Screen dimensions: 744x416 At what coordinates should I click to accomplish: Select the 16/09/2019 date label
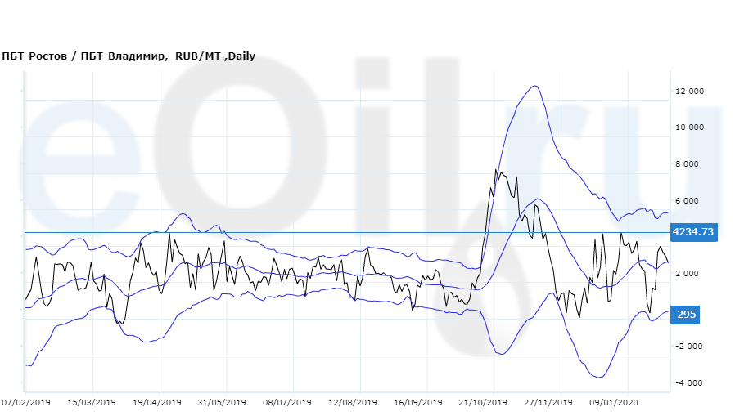418,403
